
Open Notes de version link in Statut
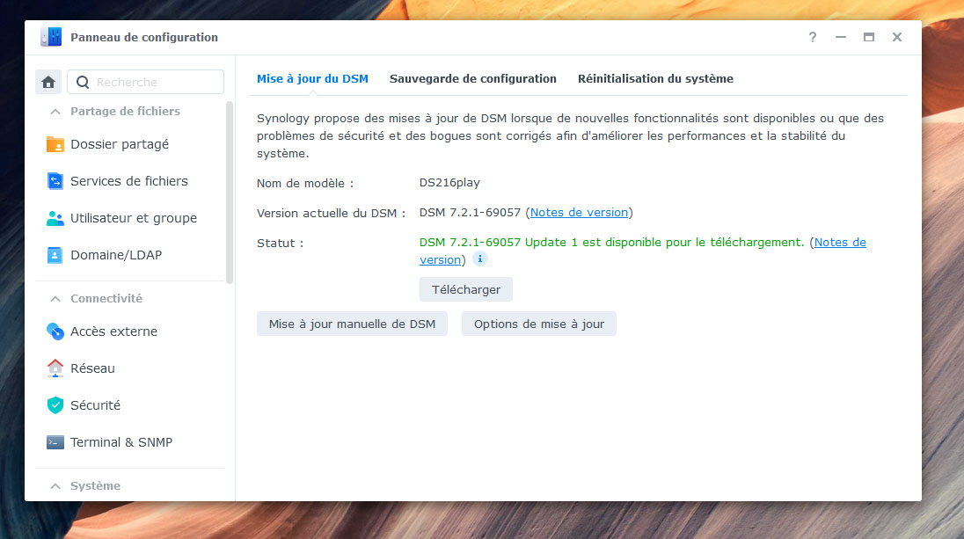840,242
